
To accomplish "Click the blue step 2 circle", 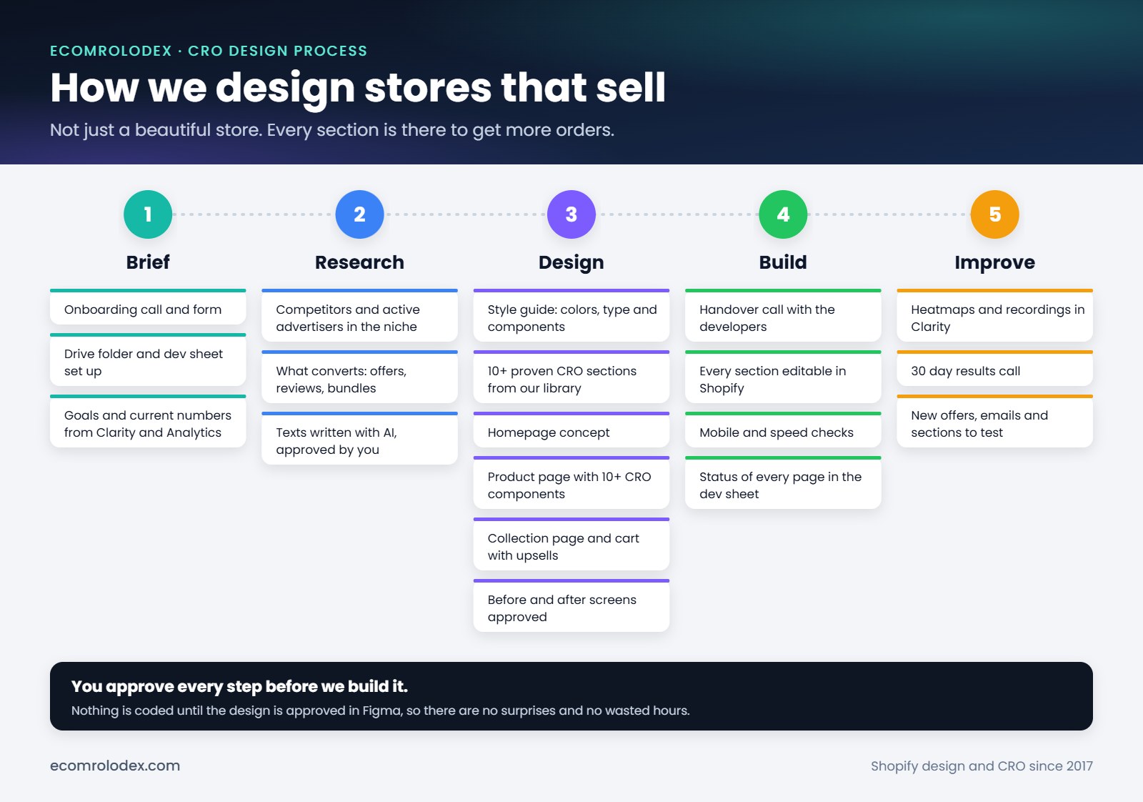I will pos(359,214).
